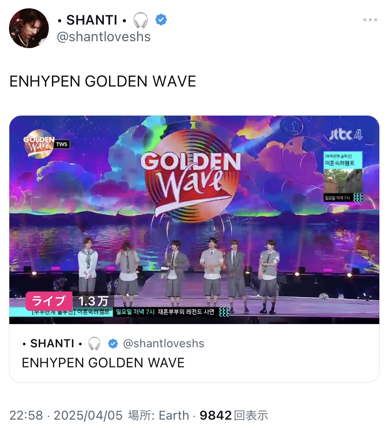This screenshot has width=389, height=430.
Task: Open the SHANTI display name in header
Action: click(92, 20)
